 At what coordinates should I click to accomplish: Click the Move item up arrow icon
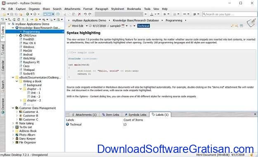pyautogui.click(x=23, y=19)
